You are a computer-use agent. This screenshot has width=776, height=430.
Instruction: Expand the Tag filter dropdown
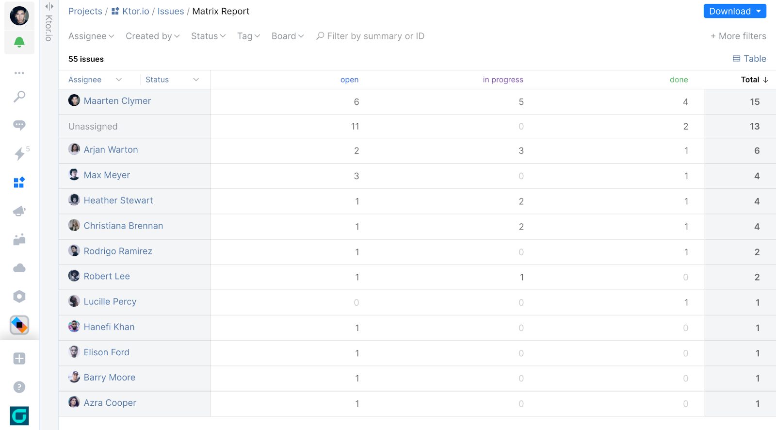click(x=249, y=36)
